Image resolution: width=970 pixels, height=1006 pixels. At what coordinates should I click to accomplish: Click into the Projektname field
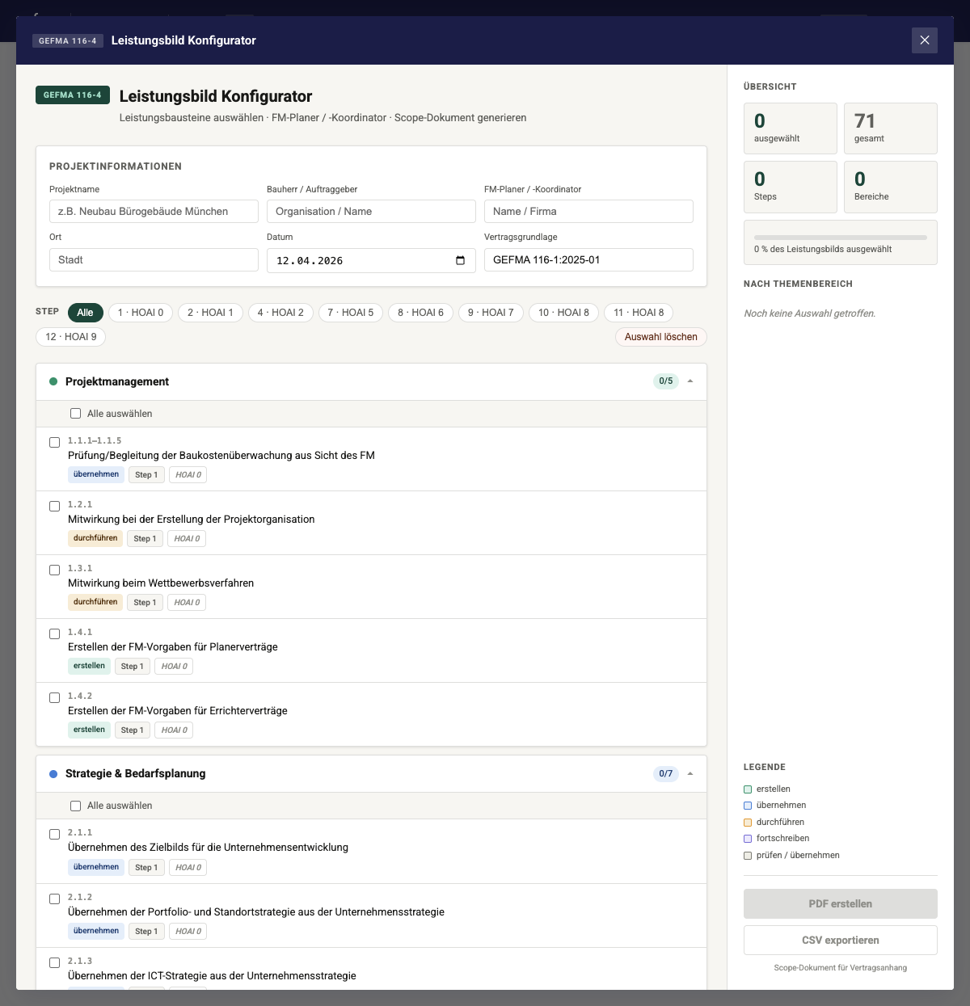pyautogui.click(x=154, y=212)
